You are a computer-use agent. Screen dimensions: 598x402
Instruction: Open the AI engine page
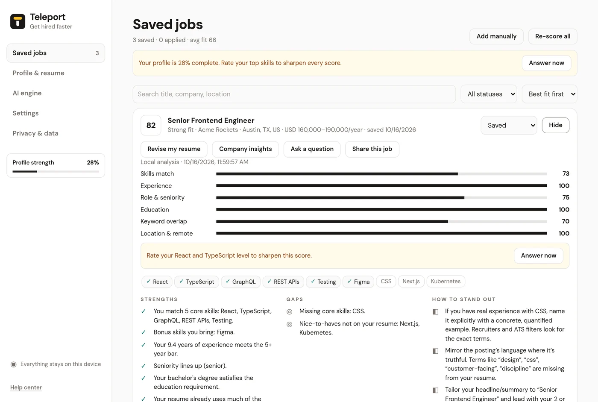click(x=56, y=93)
